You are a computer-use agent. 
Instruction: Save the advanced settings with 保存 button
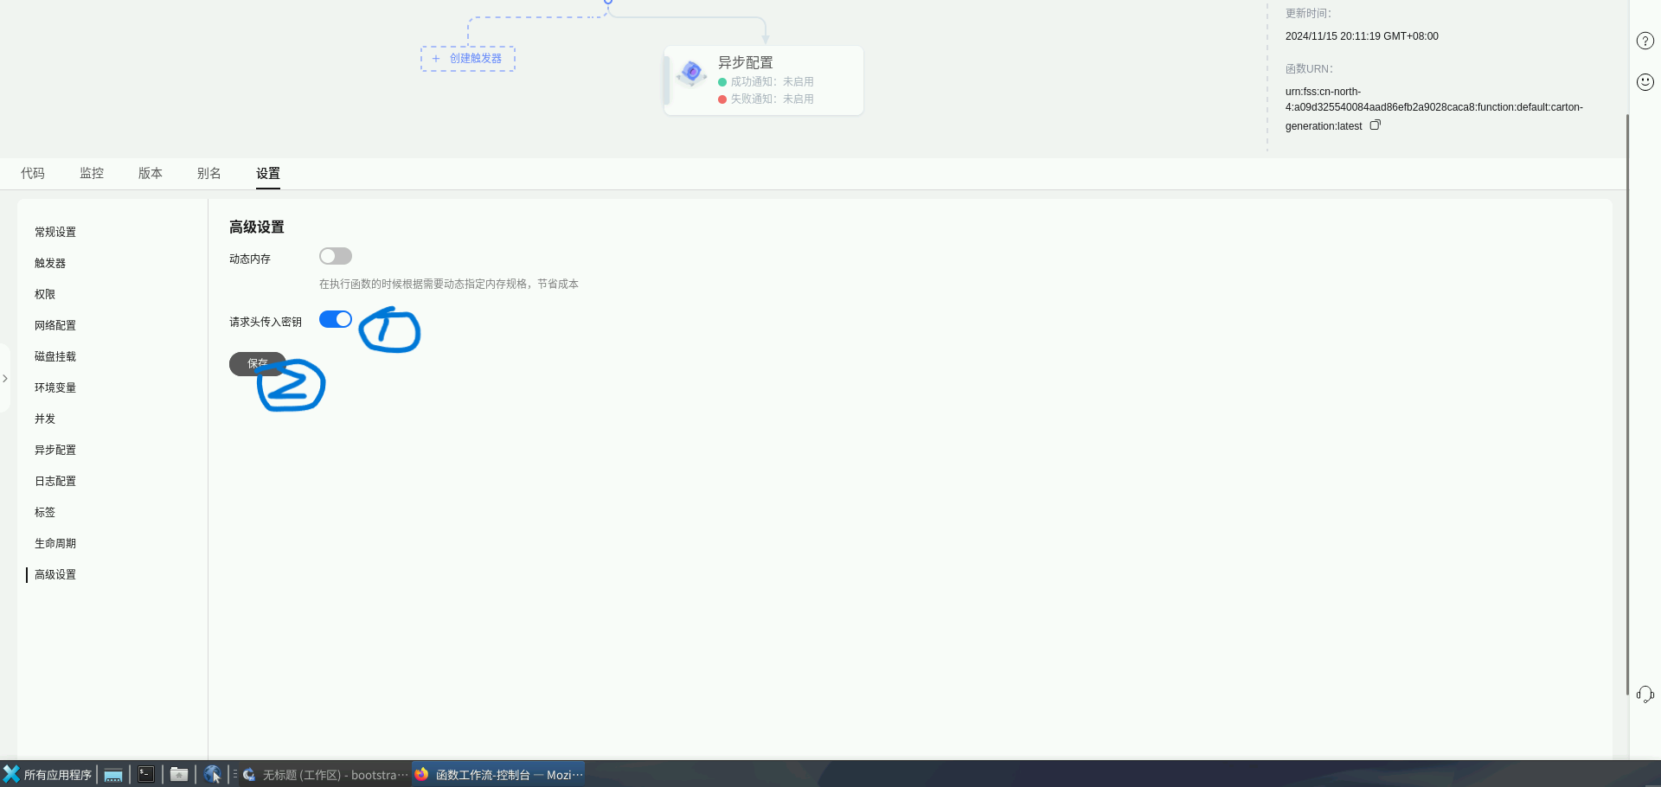(x=257, y=364)
